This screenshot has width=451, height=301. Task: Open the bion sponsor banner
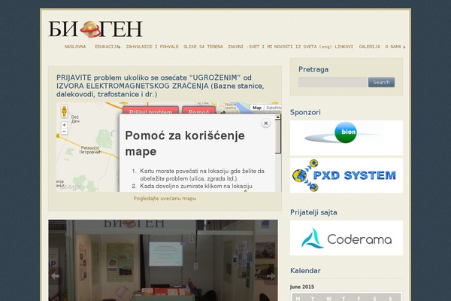coord(347,138)
